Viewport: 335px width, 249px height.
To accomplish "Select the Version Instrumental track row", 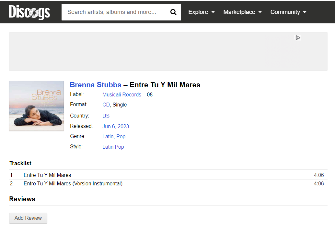I will 73,184.
